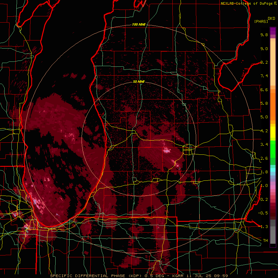Select the 8.2 scale value

pos(264,62)
